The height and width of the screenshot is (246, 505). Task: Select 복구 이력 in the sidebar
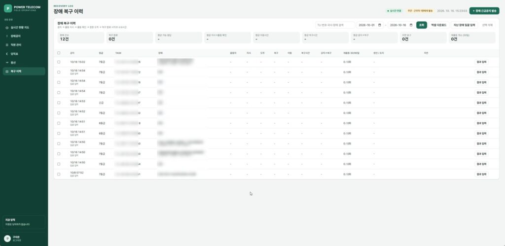pos(24,71)
